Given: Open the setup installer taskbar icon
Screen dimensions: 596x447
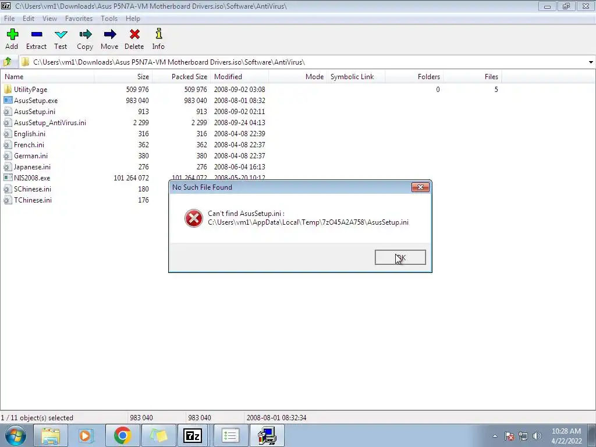Looking at the screenshot, I should [267, 435].
